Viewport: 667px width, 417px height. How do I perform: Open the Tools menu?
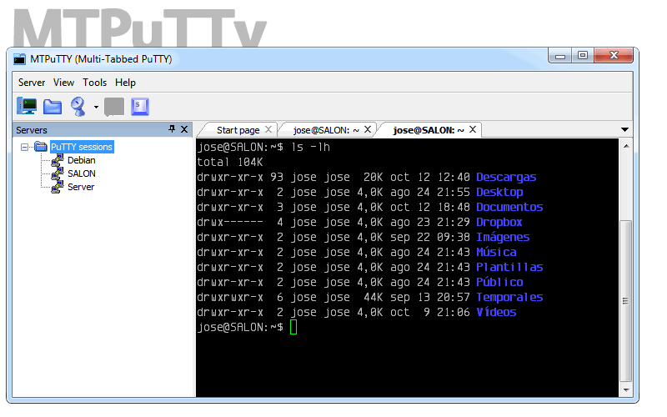pyautogui.click(x=94, y=83)
